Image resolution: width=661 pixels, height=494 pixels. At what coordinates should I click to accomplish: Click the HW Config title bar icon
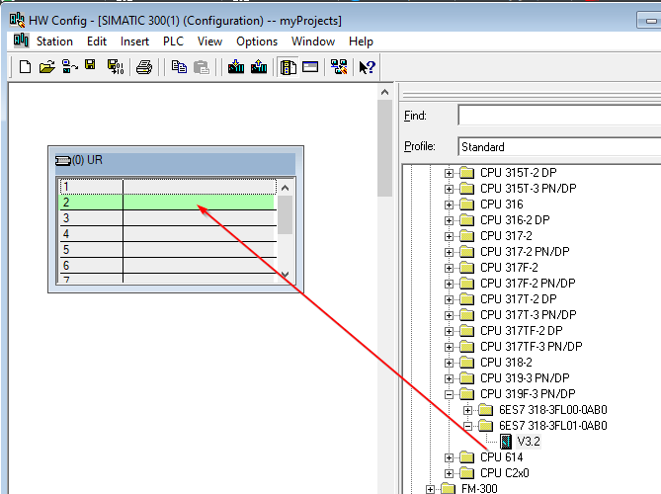[x=17, y=20]
